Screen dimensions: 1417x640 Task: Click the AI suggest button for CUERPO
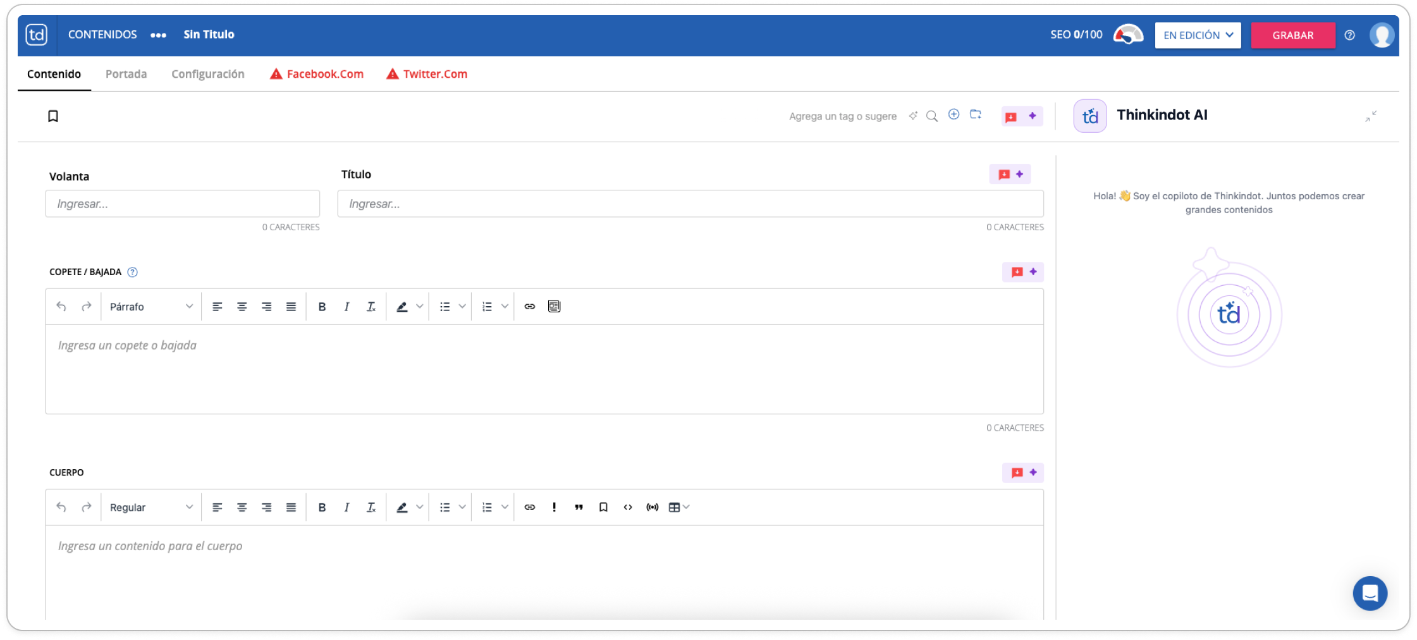click(x=1022, y=472)
